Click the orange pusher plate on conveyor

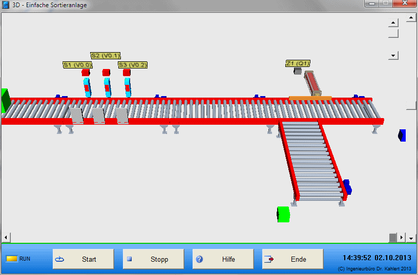[310, 98]
